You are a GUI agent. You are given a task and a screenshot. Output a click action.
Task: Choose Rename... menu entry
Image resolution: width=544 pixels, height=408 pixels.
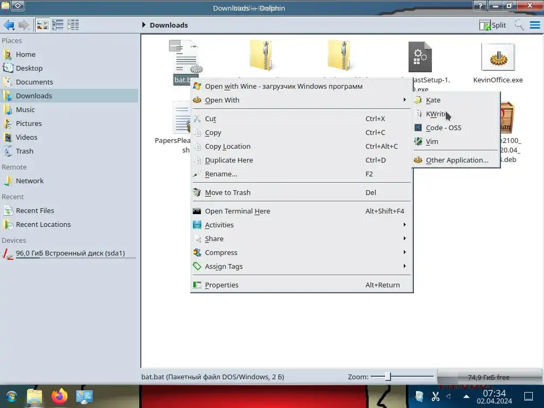tap(302, 174)
